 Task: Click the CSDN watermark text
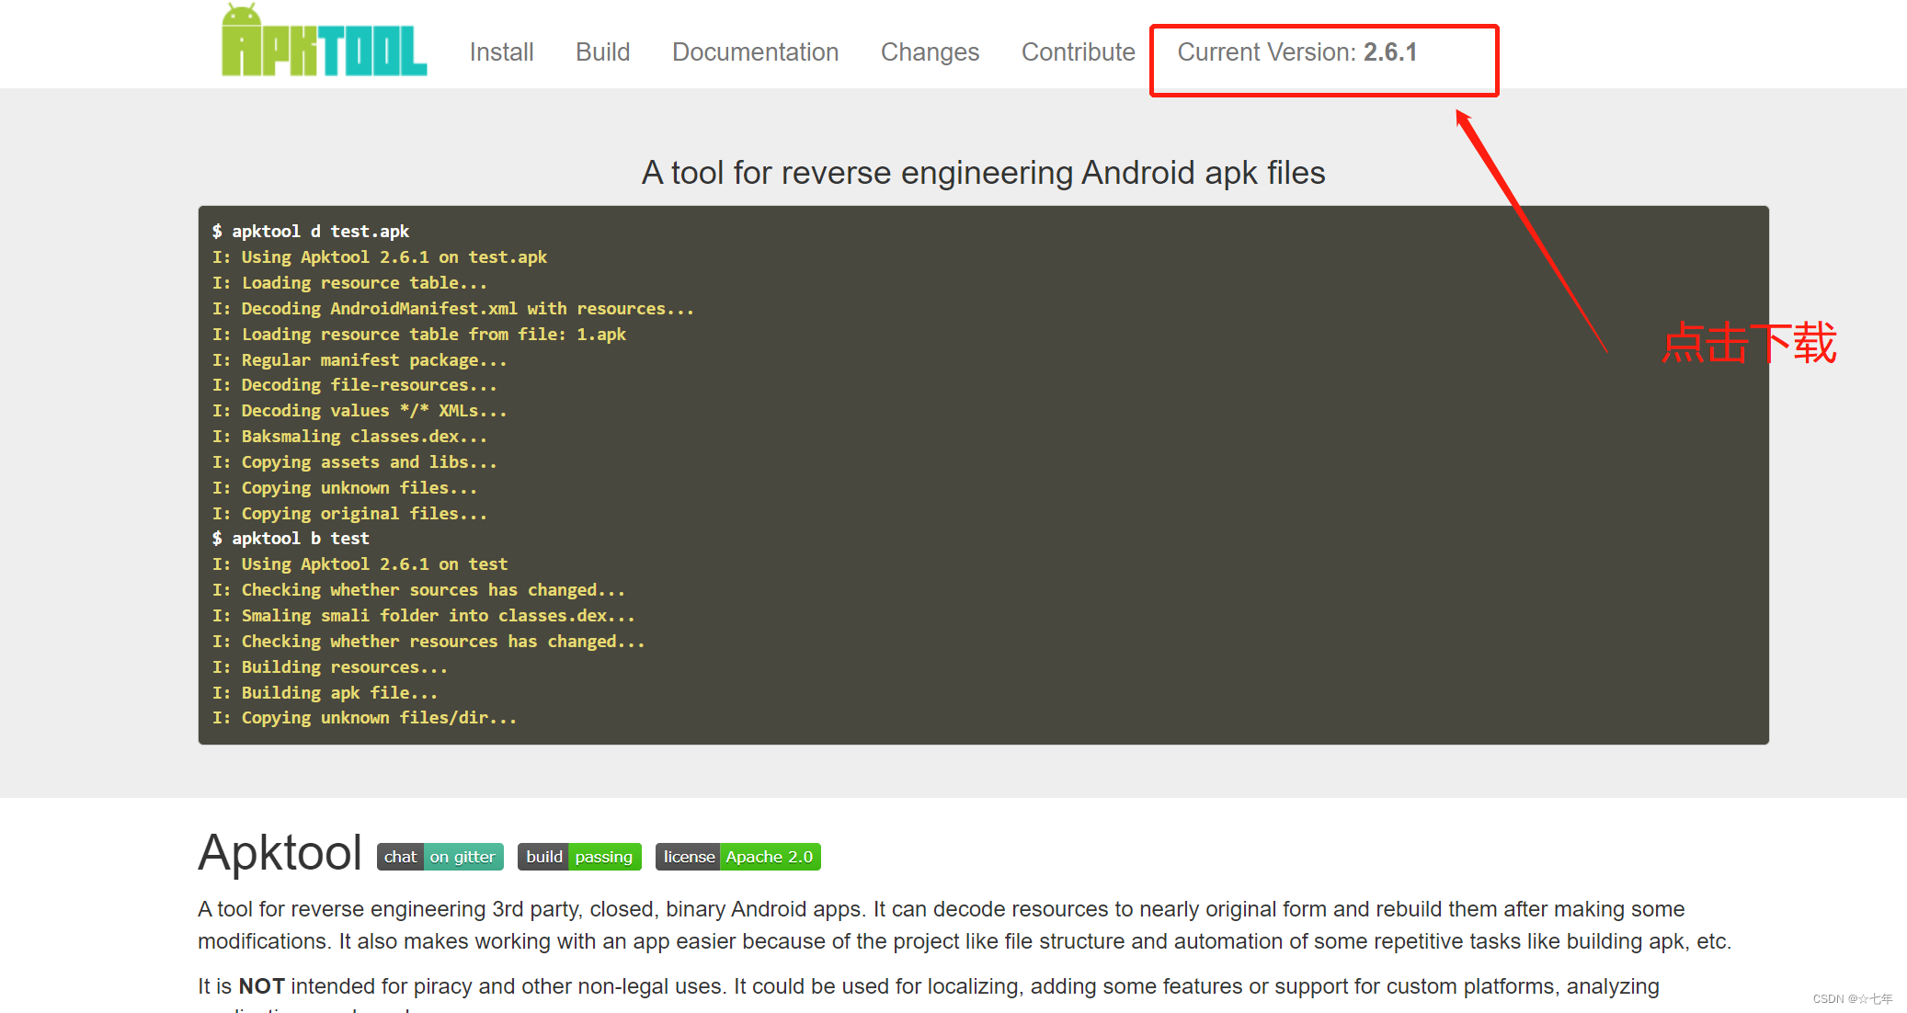(x=1852, y=999)
